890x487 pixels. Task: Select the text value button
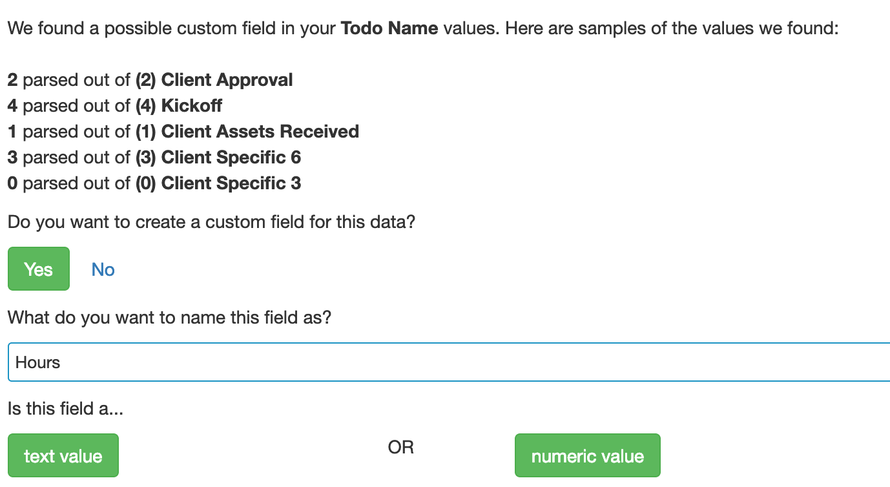tap(63, 456)
